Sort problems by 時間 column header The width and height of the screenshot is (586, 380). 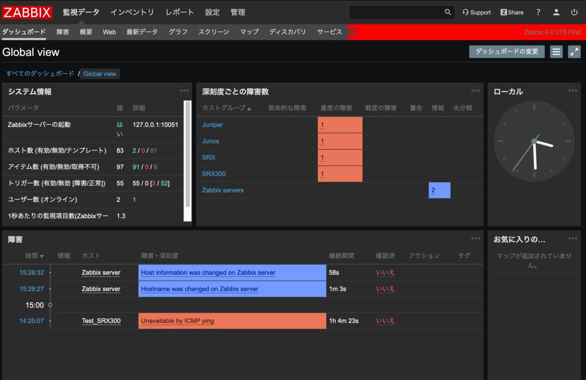[x=35, y=256]
